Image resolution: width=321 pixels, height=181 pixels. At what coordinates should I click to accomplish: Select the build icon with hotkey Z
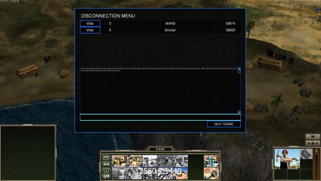tap(150, 173)
